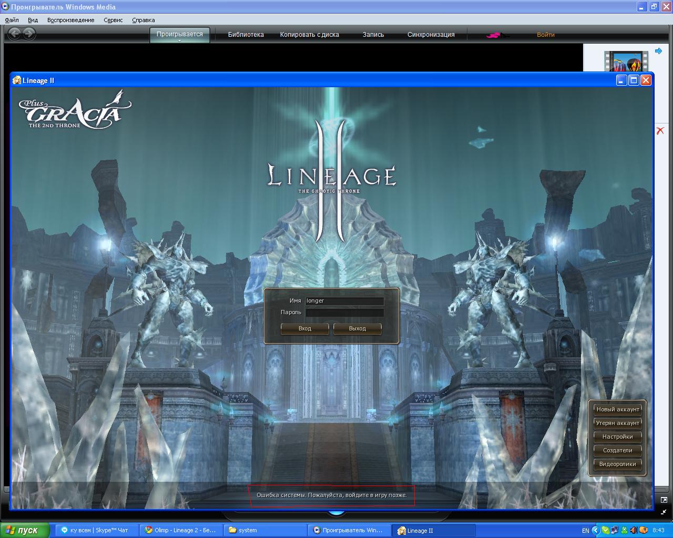This screenshot has width=673, height=538.
Task: Click the Утерян аккаунт button
Action: pyautogui.click(x=618, y=423)
